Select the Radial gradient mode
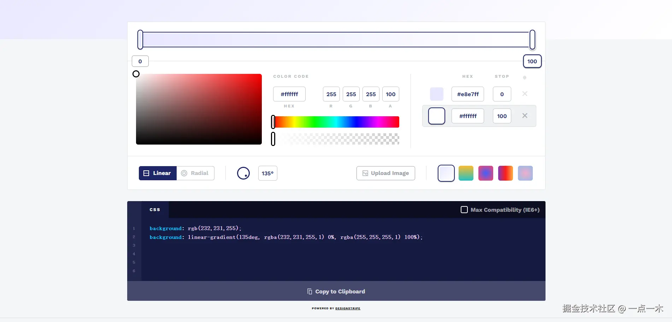672x322 pixels. tap(195, 173)
